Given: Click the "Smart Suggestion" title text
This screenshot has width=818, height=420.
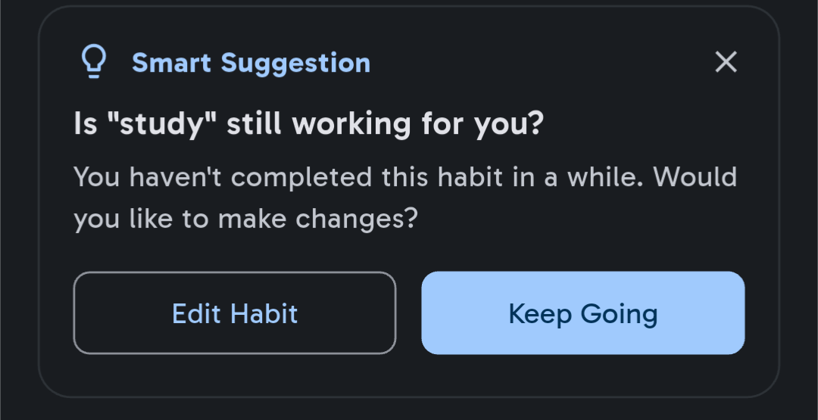Looking at the screenshot, I should 251,63.
